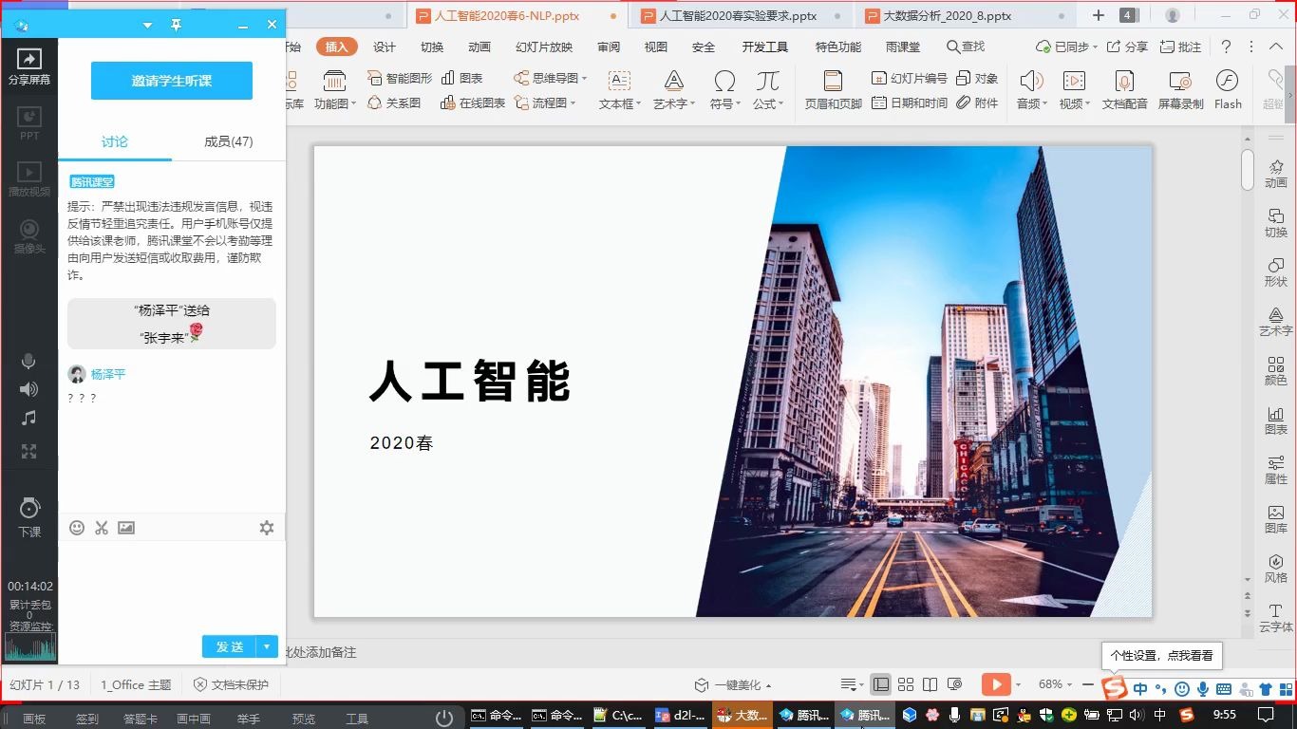Insert an 对象 object
1297x729 pixels.
978,78
